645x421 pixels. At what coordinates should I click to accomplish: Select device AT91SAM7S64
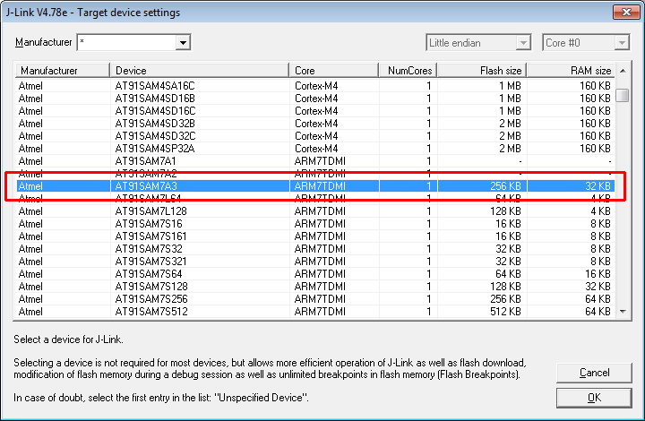click(x=315, y=274)
